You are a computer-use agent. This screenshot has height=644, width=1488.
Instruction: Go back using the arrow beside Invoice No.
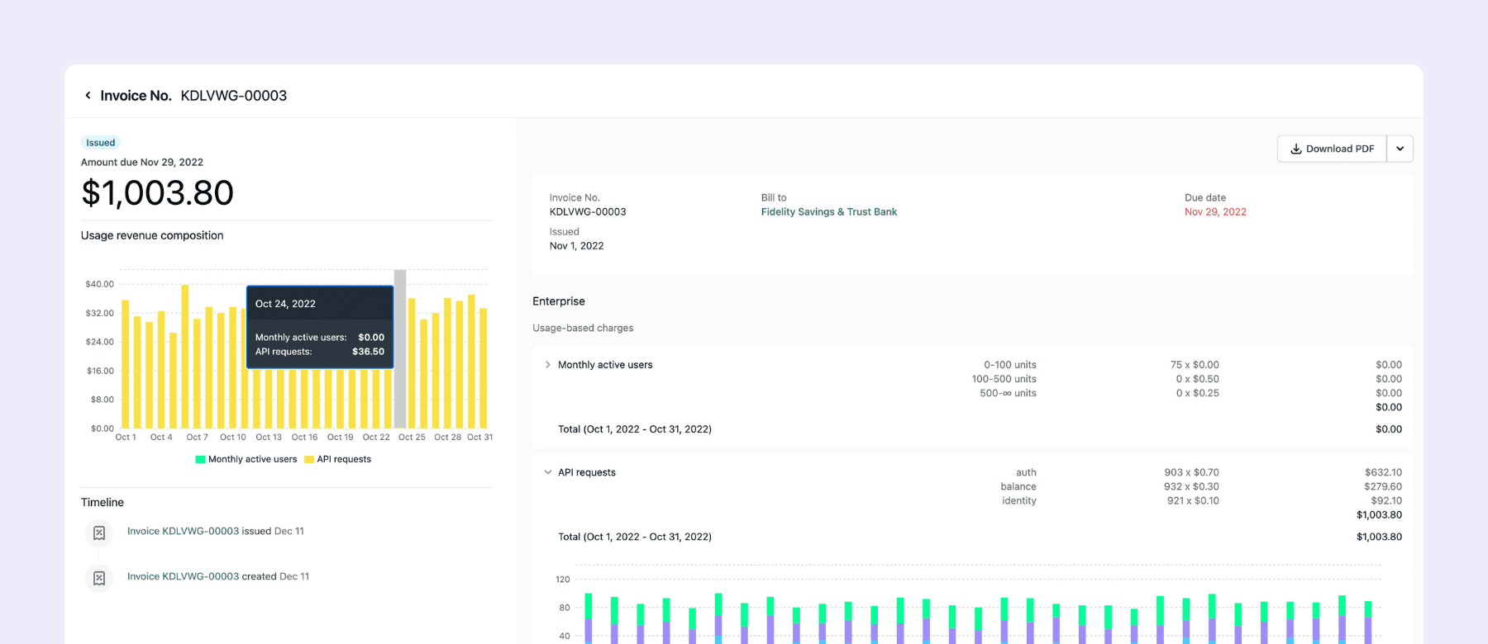tap(88, 96)
